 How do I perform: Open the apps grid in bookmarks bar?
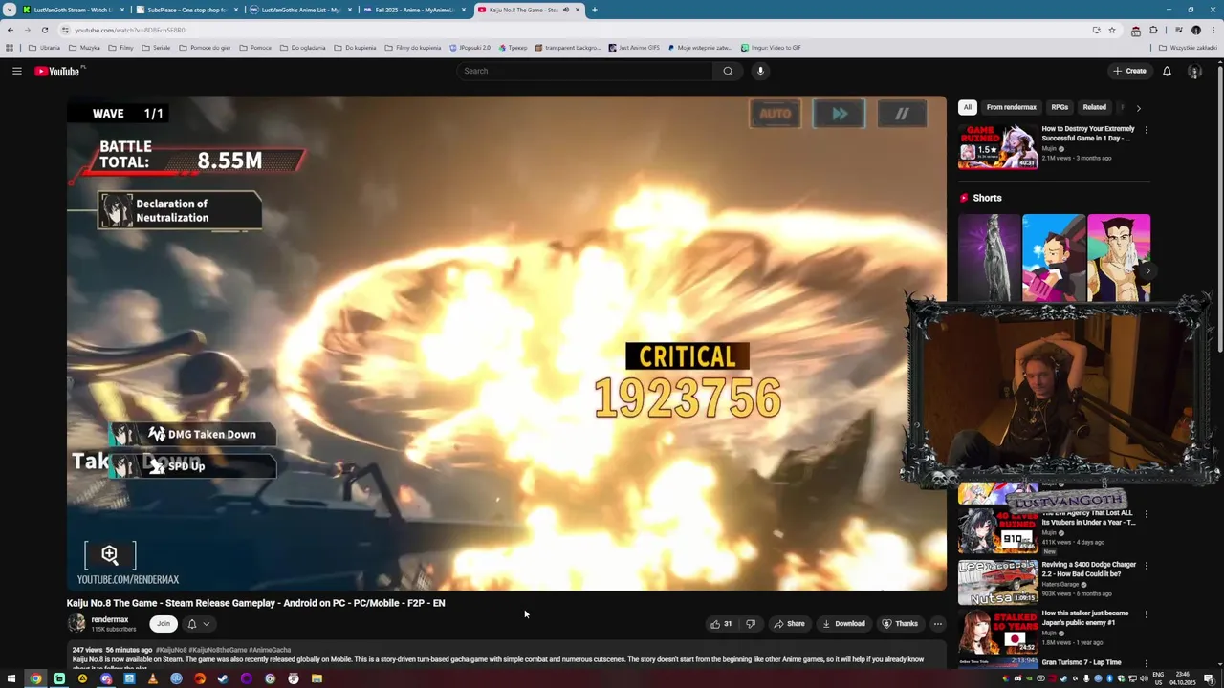click(x=10, y=47)
